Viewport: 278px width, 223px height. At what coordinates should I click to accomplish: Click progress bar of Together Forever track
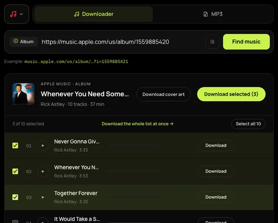[133, 197]
